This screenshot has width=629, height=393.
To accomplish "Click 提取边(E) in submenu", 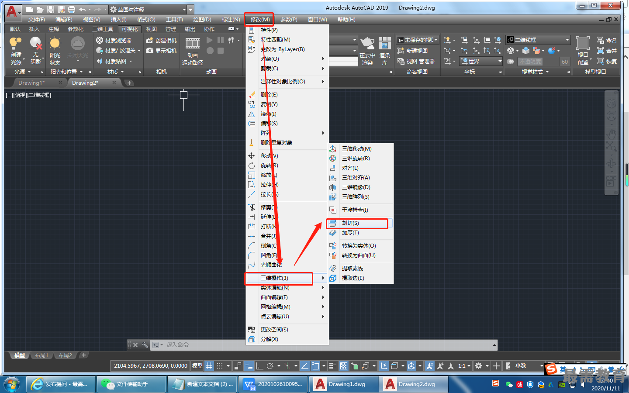I will (x=360, y=278).
